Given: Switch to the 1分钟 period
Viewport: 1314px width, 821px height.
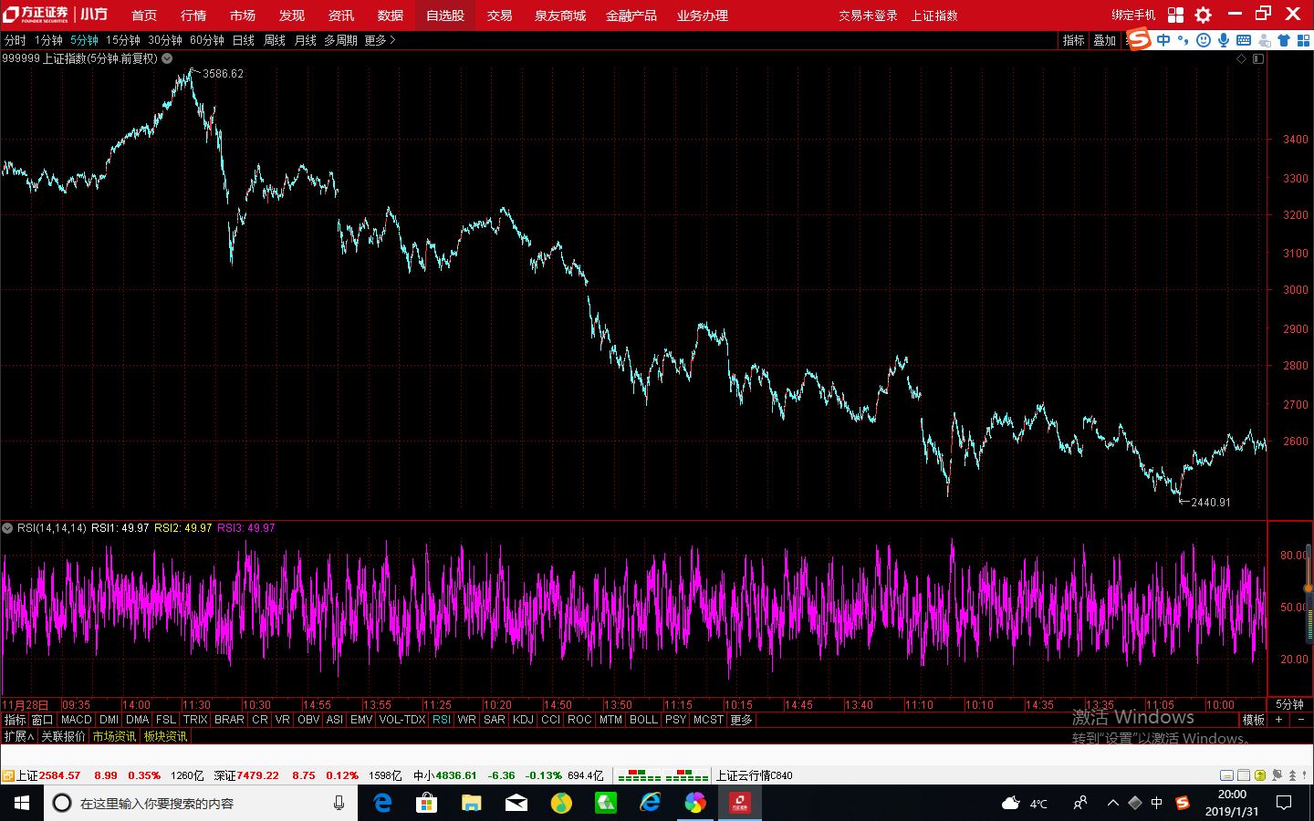Looking at the screenshot, I should tap(49, 40).
